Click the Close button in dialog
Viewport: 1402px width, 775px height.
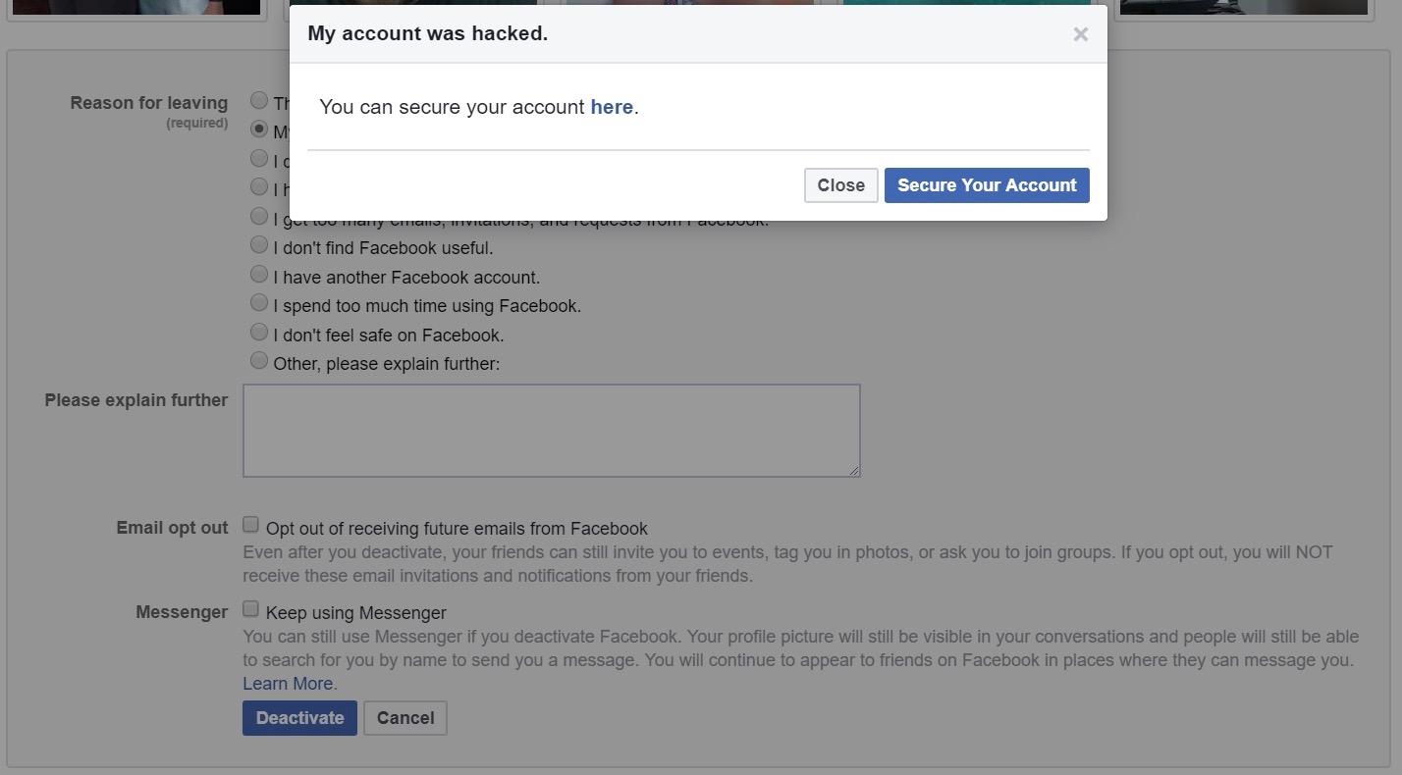click(840, 185)
